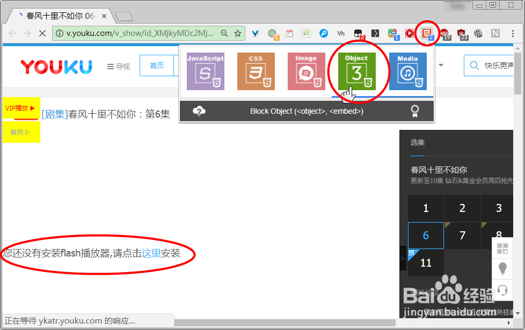The width and height of the screenshot is (525, 330).
Task: Toggle the Object block tile in popup
Action: [357, 71]
